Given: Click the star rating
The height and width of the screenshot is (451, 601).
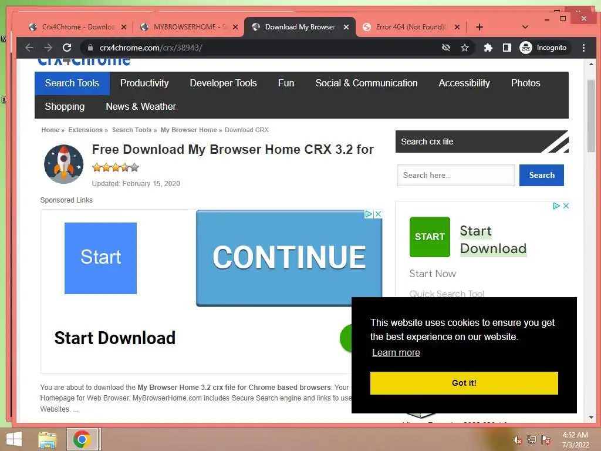Looking at the screenshot, I should pyautogui.click(x=116, y=167).
